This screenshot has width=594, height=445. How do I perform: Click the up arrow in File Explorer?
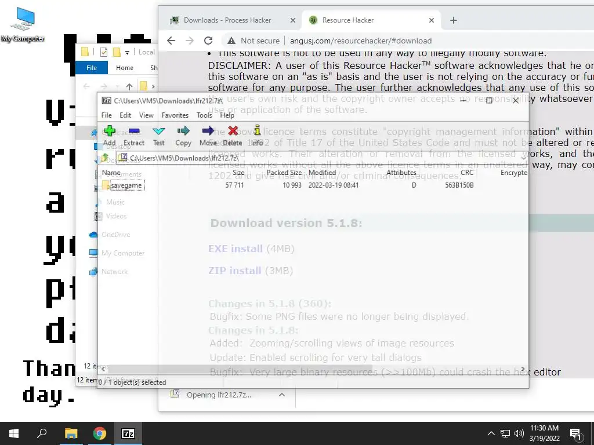coord(129,87)
